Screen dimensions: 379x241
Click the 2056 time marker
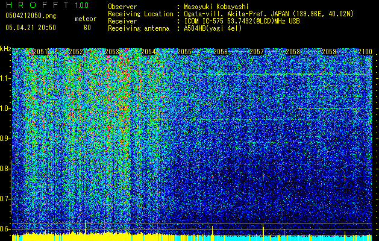pos(221,52)
